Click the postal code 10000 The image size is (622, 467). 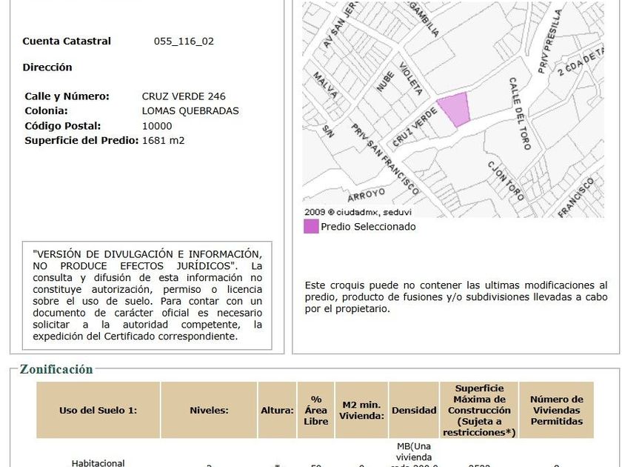[x=157, y=126]
